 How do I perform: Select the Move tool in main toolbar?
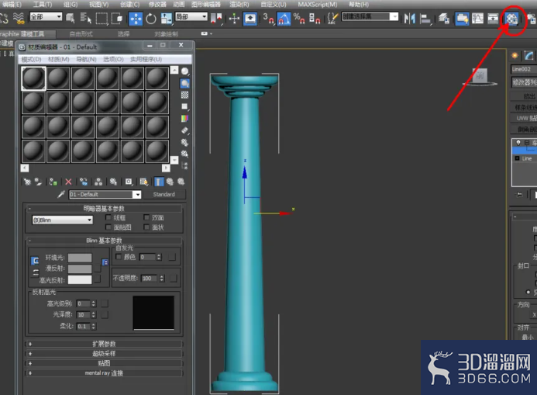(136, 19)
